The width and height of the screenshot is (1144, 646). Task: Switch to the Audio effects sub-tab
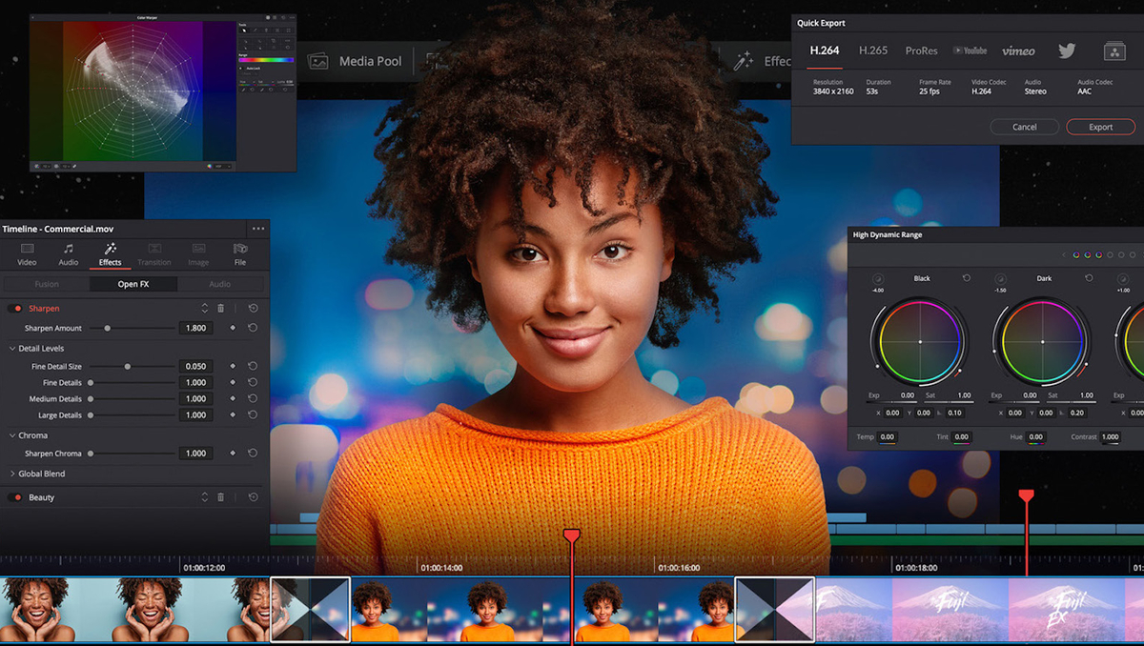(220, 284)
